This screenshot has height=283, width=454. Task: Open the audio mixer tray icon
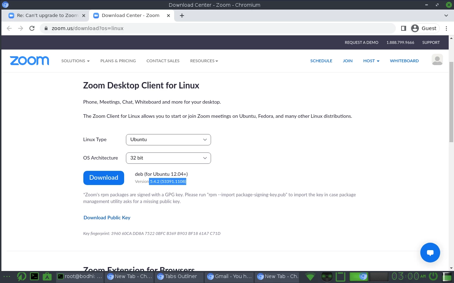(x=327, y=277)
